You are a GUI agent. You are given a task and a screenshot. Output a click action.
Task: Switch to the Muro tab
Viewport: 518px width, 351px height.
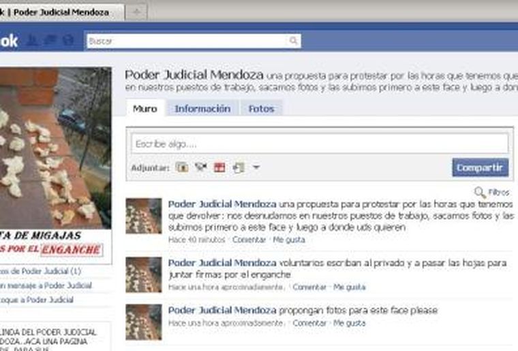click(x=145, y=108)
